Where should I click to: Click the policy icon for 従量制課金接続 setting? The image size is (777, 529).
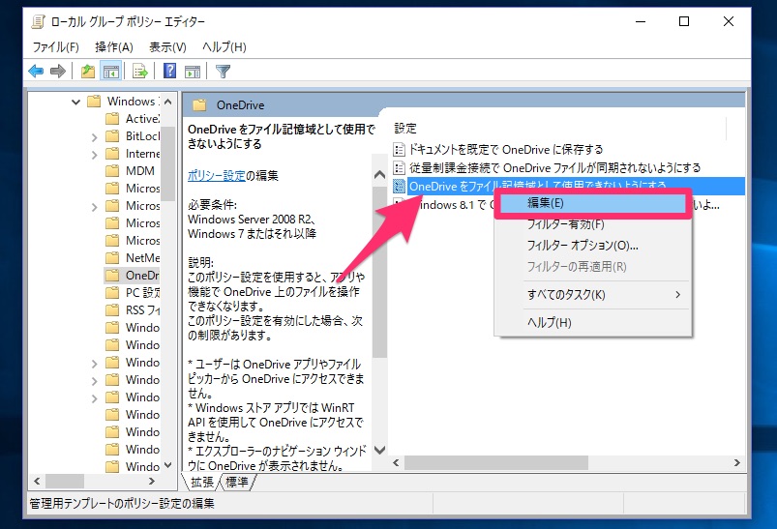(x=399, y=167)
